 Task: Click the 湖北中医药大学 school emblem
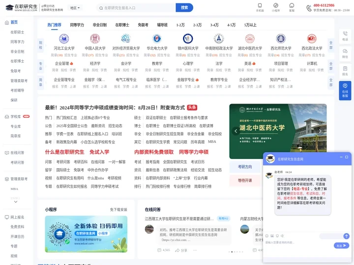tap(250, 39)
